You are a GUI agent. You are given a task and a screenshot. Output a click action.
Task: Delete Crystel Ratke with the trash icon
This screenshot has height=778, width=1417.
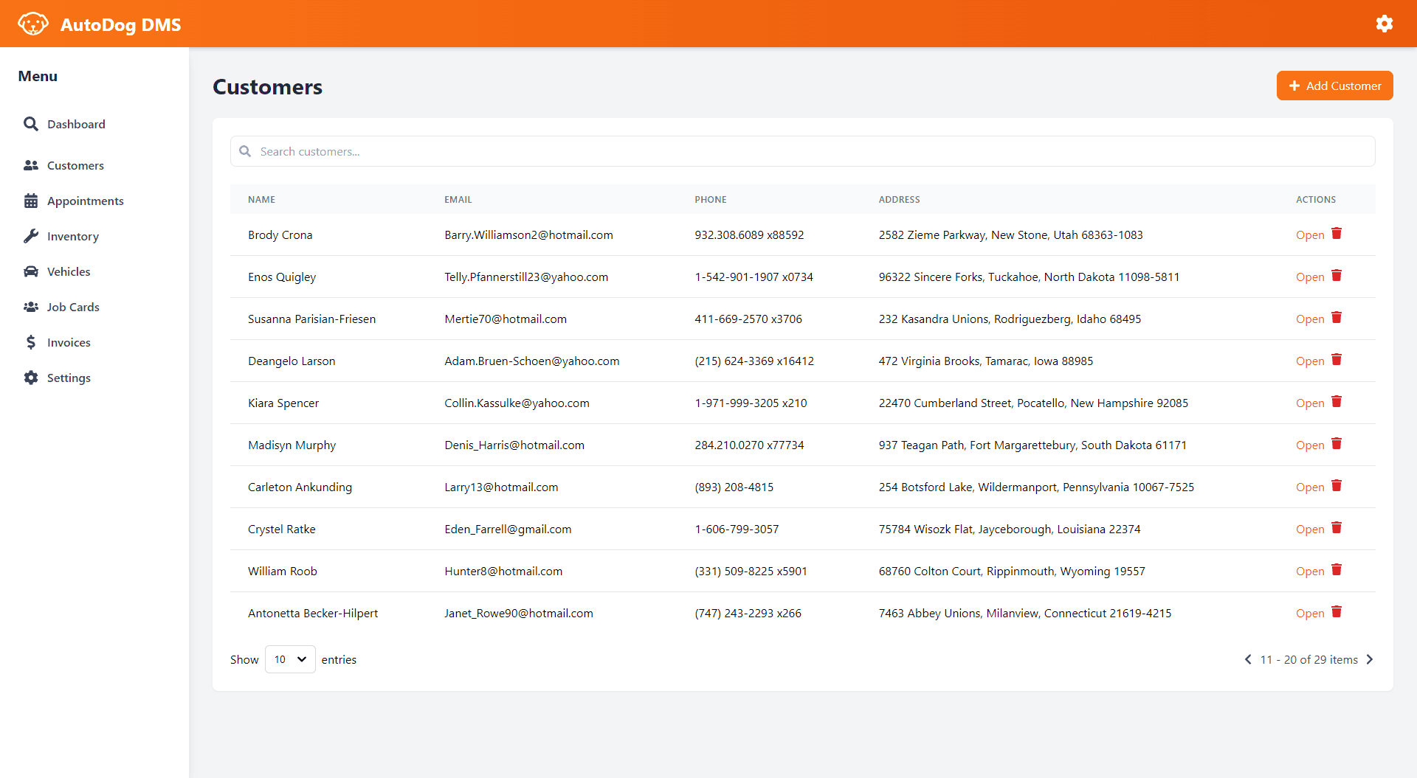1337,528
